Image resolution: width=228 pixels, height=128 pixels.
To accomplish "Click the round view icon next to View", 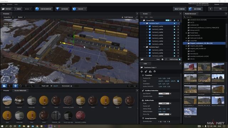I will point(162,59).
